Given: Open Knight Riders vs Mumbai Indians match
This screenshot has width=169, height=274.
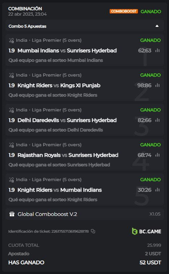Looking at the screenshot, I should click(x=60, y=190).
